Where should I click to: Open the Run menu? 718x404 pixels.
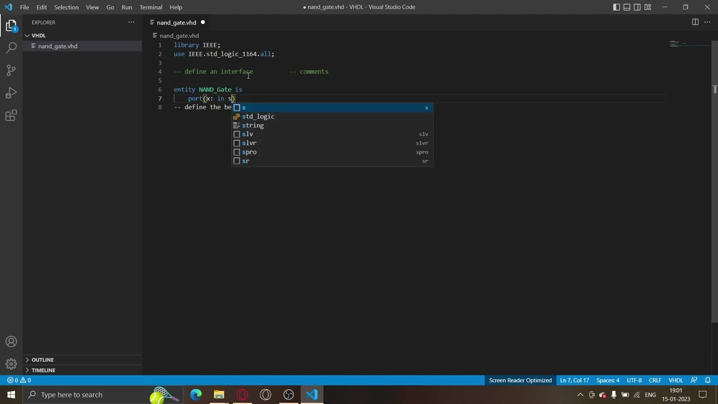pyautogui.click(x=127, y=7)
